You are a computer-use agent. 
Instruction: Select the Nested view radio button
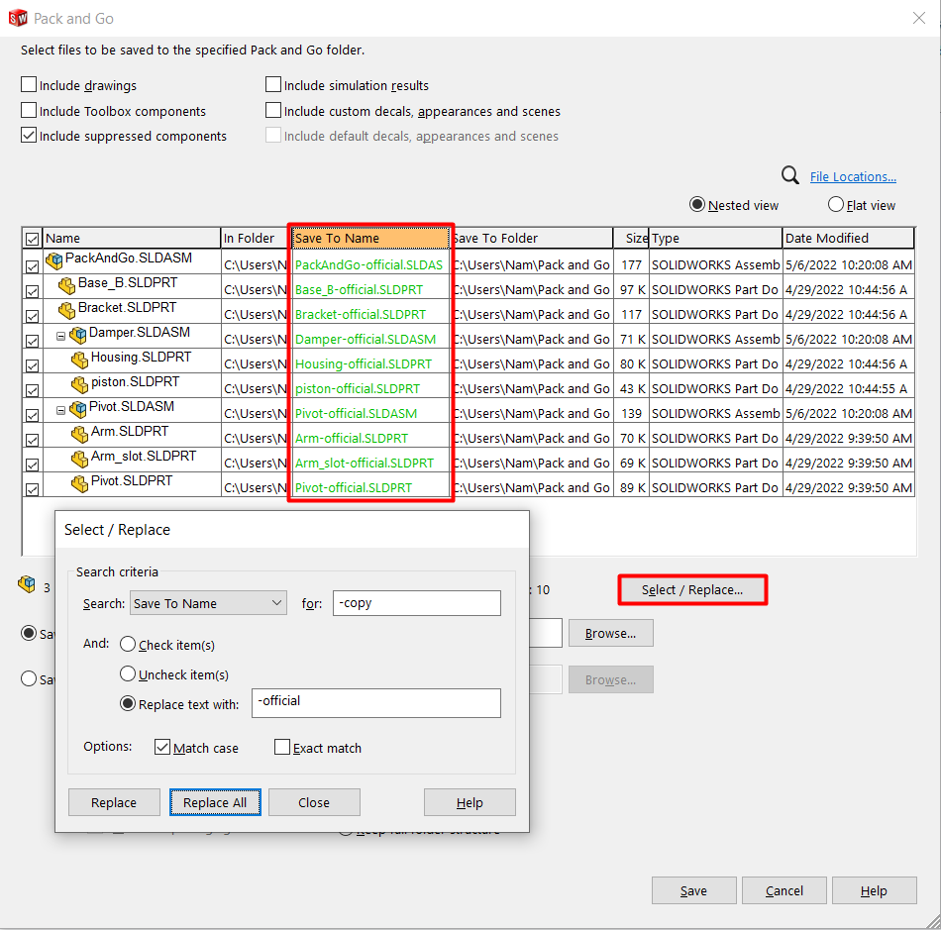697,205
